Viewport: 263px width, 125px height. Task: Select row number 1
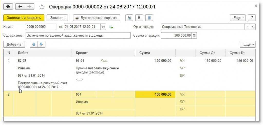coord(9,61)
